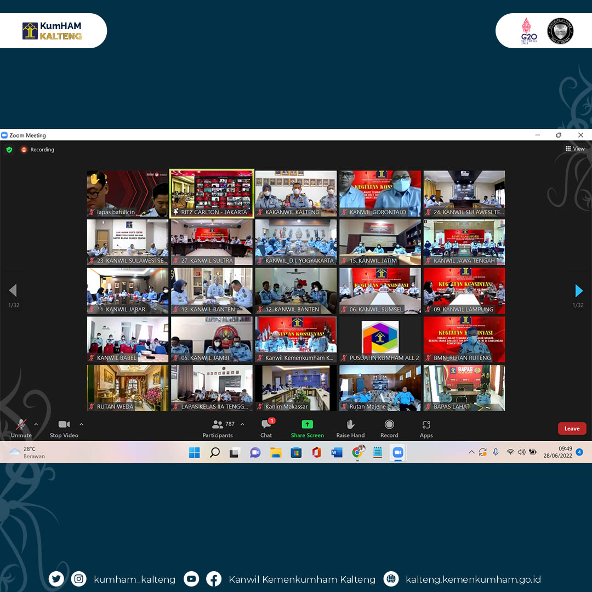Open Wi-Fi network settings in tray
This screenshot has width=592, height=592.
point(510,452)
